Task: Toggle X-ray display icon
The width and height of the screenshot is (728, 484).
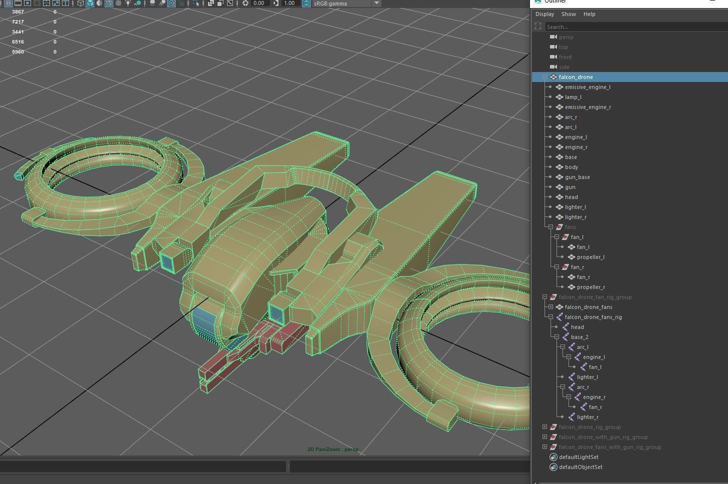Action: click(x=210, y=3)
